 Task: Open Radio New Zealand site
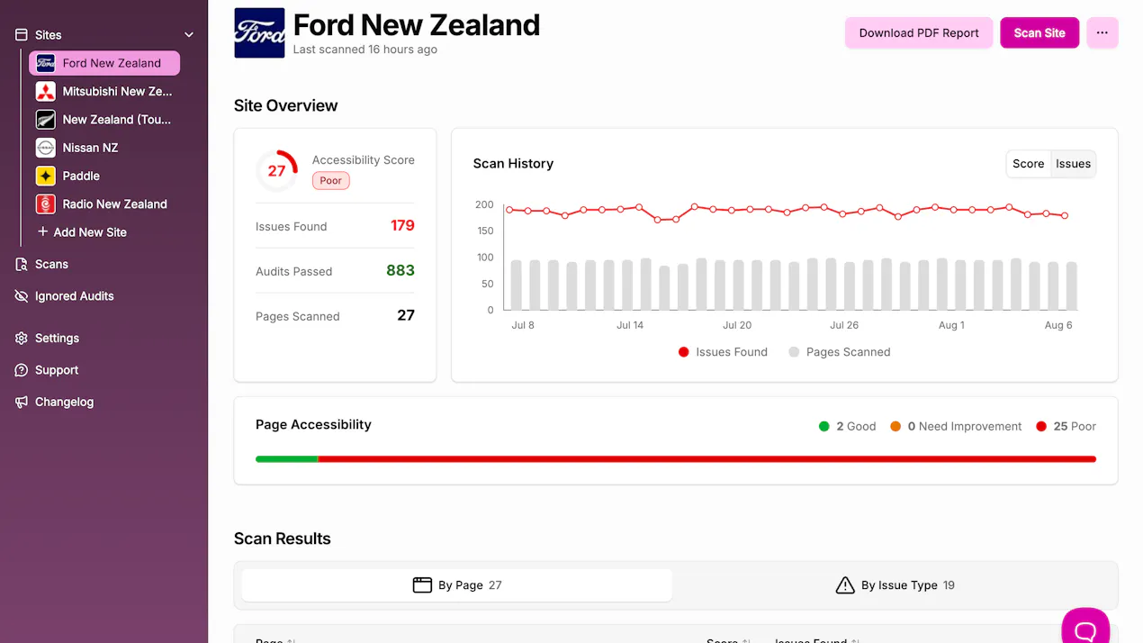tap(104, 204)
